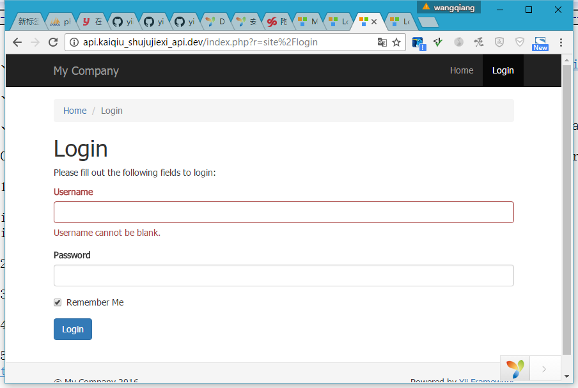
Task: Focus the Password input field
Action: tap(283, 275)
